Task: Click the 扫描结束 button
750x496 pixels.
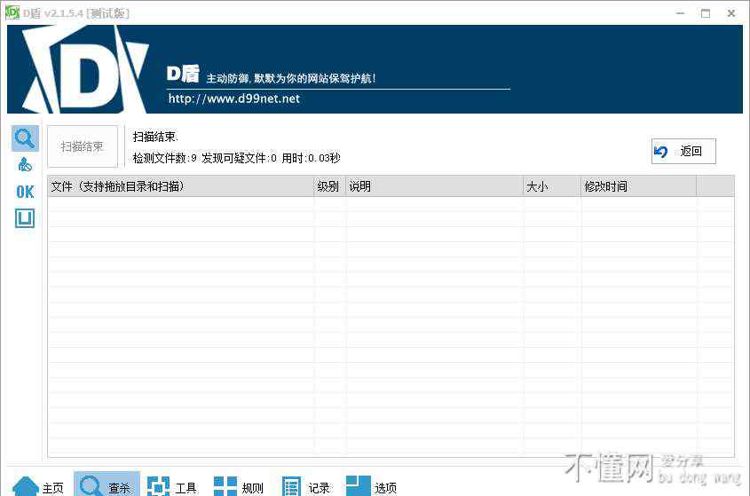Action: point(83,146)
